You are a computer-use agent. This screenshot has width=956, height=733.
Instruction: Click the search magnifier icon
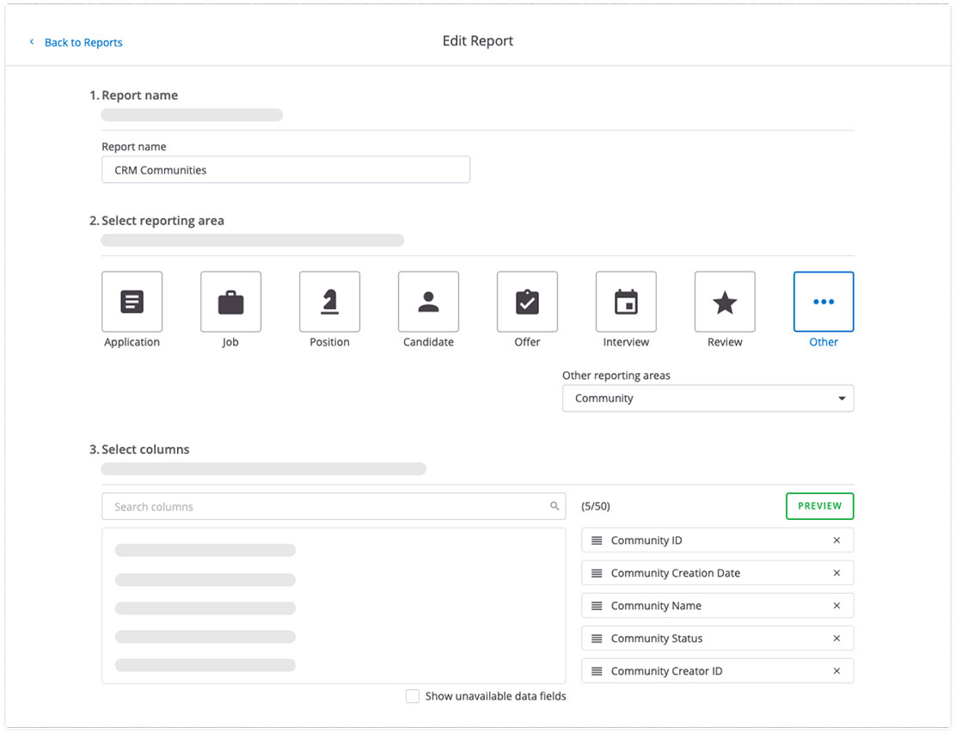(x=555, y=507)
